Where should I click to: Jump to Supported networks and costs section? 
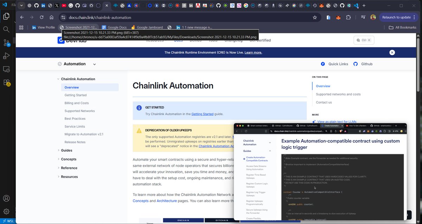pyautogui.click(x=338, y=94)
